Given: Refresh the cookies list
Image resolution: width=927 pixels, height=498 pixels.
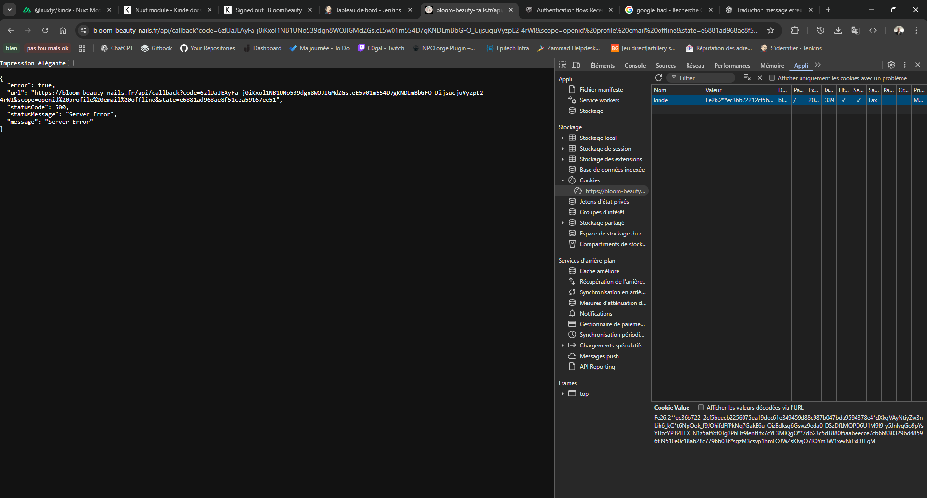Looking at the screenshot, I should pos(659,78).
